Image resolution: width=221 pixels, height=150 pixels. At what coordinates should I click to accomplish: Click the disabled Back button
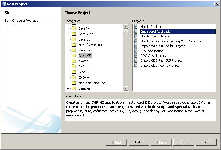click(x=116, y=142)
